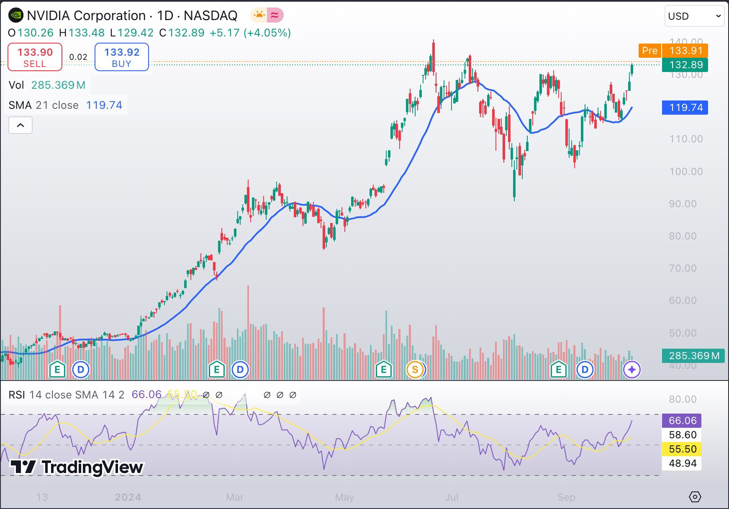Viewport: 729px width, 509px height.
Task: Click the 2024 label on time axis
Action: (x=128, y=497)
